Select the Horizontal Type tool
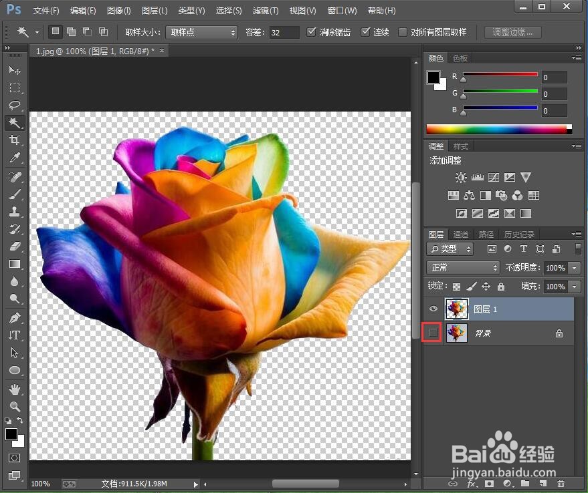588x493 pixels. point(15,335)
